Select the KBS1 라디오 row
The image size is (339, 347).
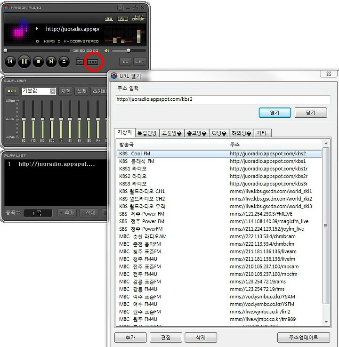[219, 169]
